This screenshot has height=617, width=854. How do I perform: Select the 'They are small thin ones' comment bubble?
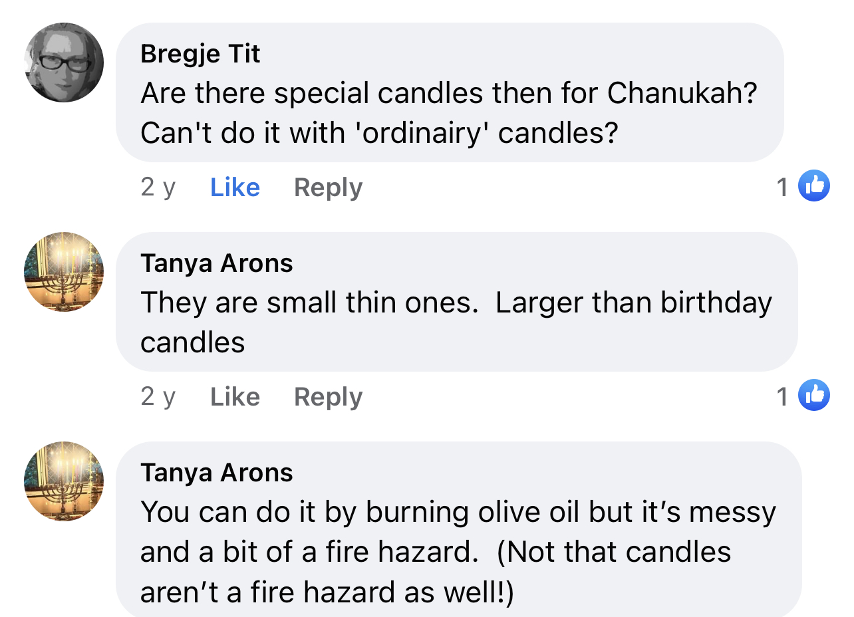coord(457,302)
